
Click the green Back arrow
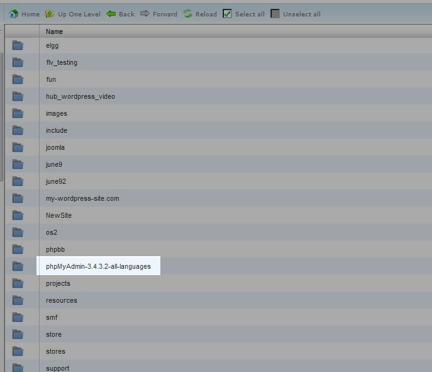pyautogui.click(x=111, y=14)
